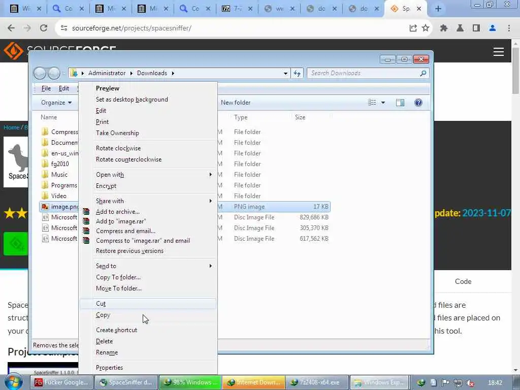Select the image.png file icon
Screen dimensions: 520x390
(x=45, y=207)
